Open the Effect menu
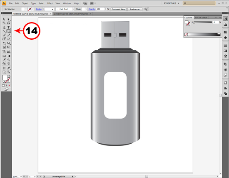229x178 pixels. point(50,3)
